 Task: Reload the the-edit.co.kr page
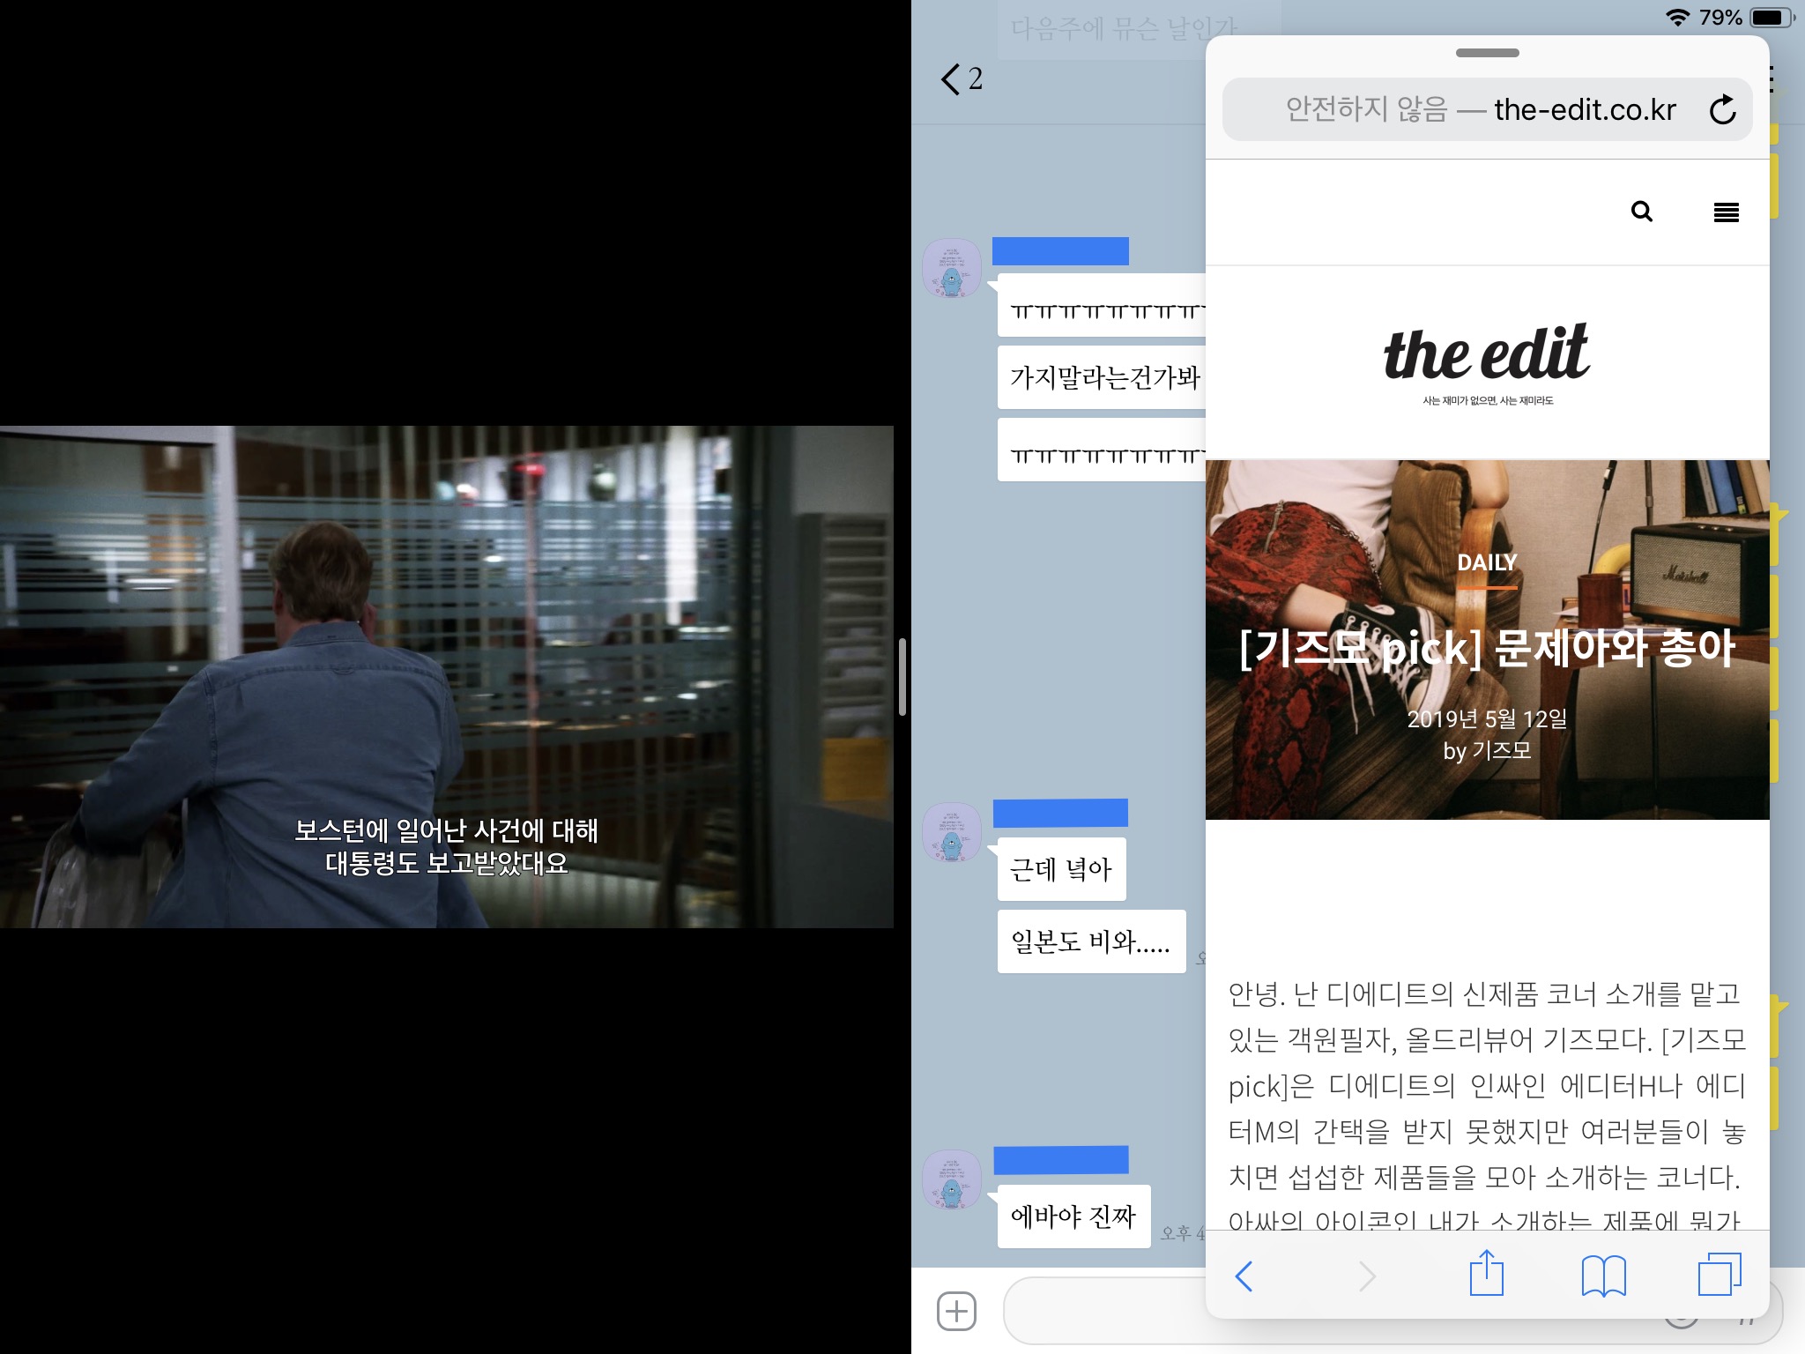click(x=1722, y=110)
